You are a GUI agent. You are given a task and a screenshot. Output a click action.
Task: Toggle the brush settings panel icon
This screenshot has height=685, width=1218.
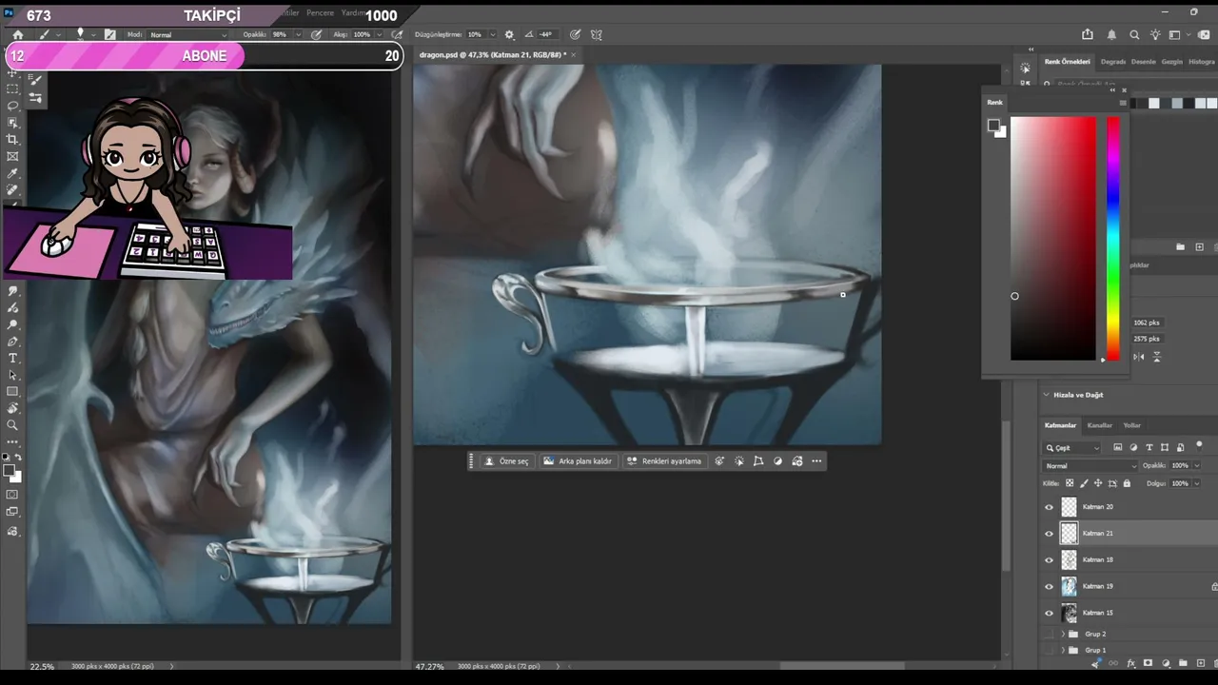point(110,35)
